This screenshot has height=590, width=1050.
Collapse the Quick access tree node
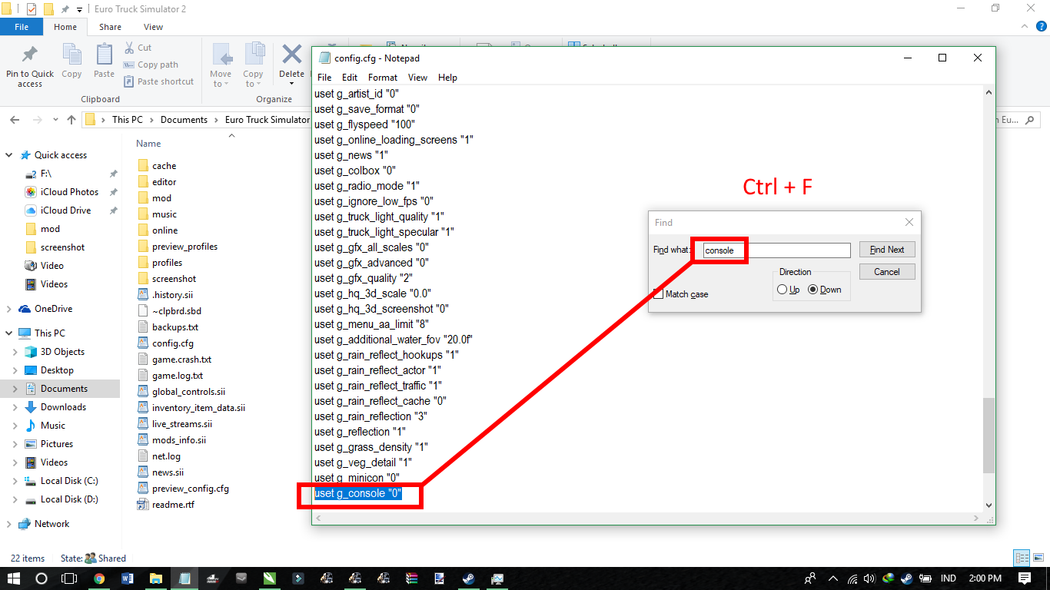[x=9, y=155]
